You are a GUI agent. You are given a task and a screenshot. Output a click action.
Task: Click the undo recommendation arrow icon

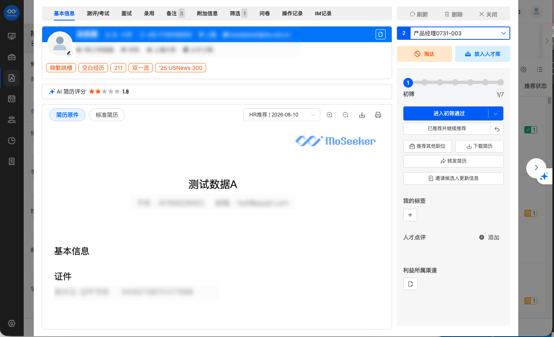click(x=497, y=129)
